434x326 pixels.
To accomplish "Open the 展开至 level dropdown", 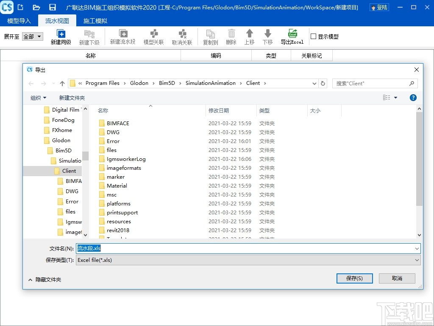I will point(32,37).
